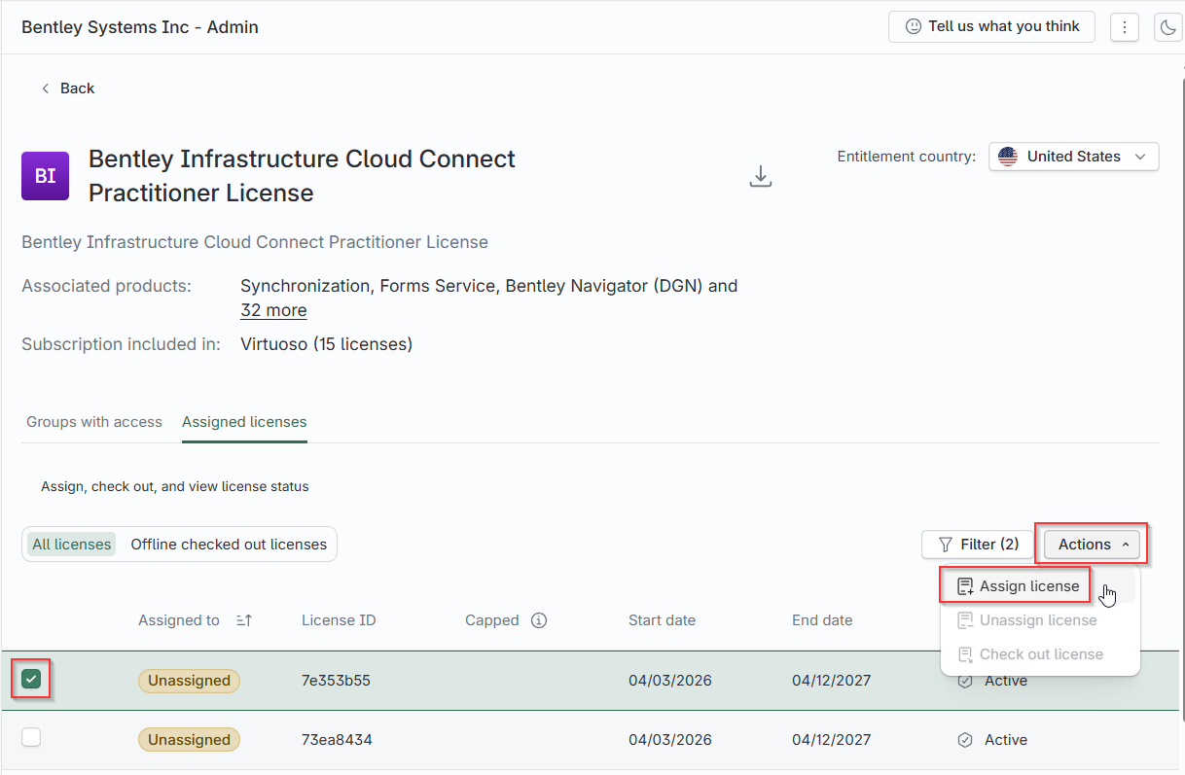The height and width of the screenshot is (775, 1185).
Task: Open the three-dot more options menu
Action: [x=1124, y=27]
